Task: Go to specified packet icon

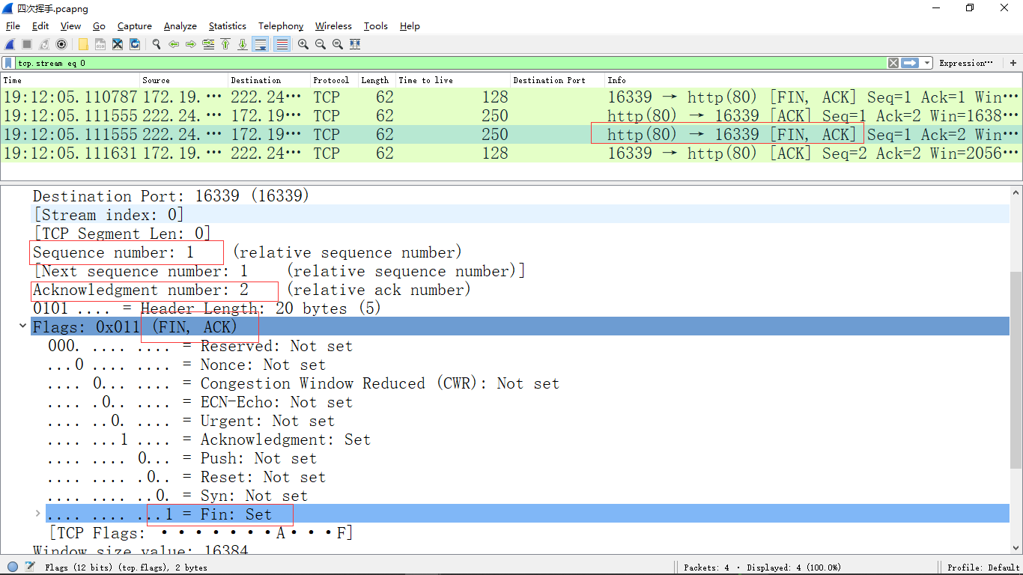Action: (208, 44)
